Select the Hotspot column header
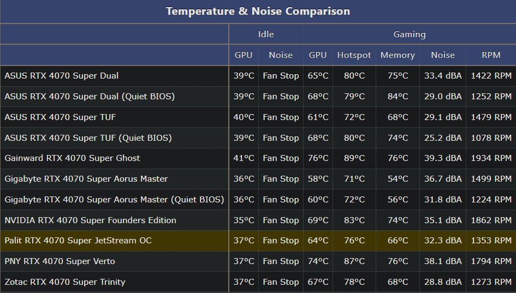 click(x=354, y=55)
